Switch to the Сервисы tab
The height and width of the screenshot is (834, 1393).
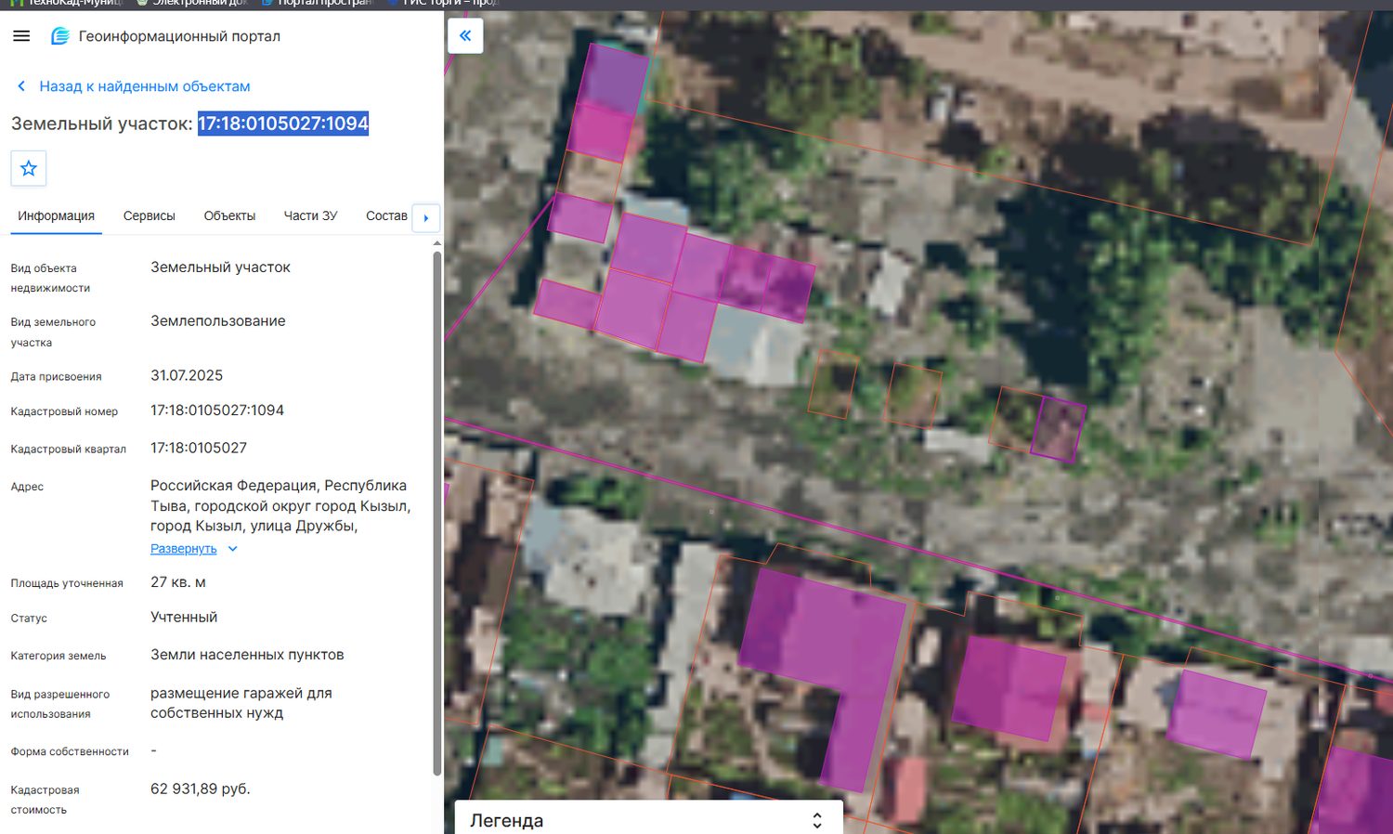150,215
